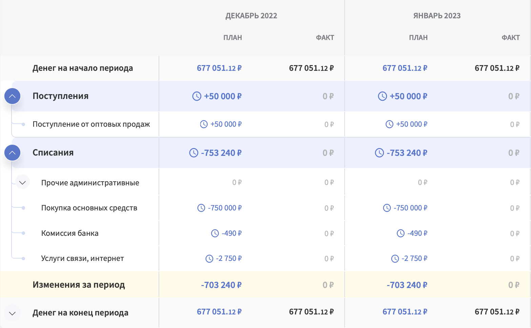Click clock icon beside December Поступления plan
Viewport: 531px width, 328px height.
(x=197, y=96)
